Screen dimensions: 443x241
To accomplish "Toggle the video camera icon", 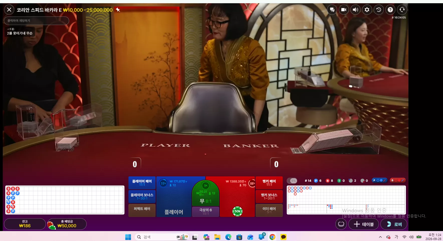I will 344,10.
